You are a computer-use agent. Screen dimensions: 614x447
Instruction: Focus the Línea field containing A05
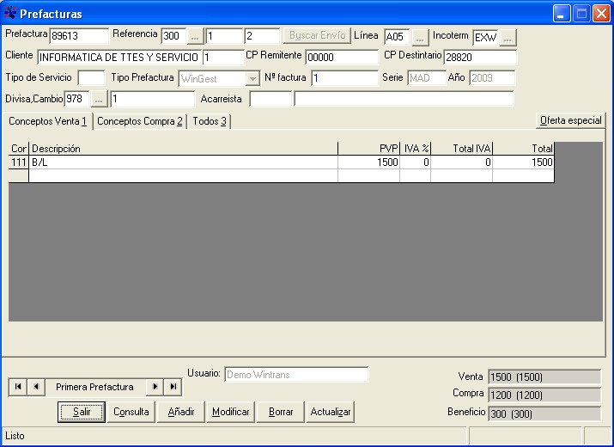tap(397, 37)
